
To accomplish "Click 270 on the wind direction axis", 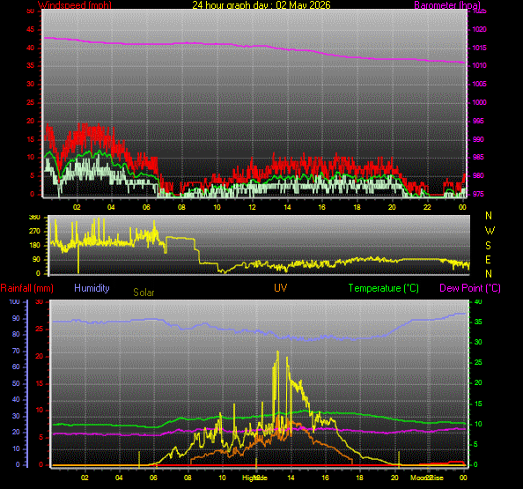I will click(x=34, y=231).
